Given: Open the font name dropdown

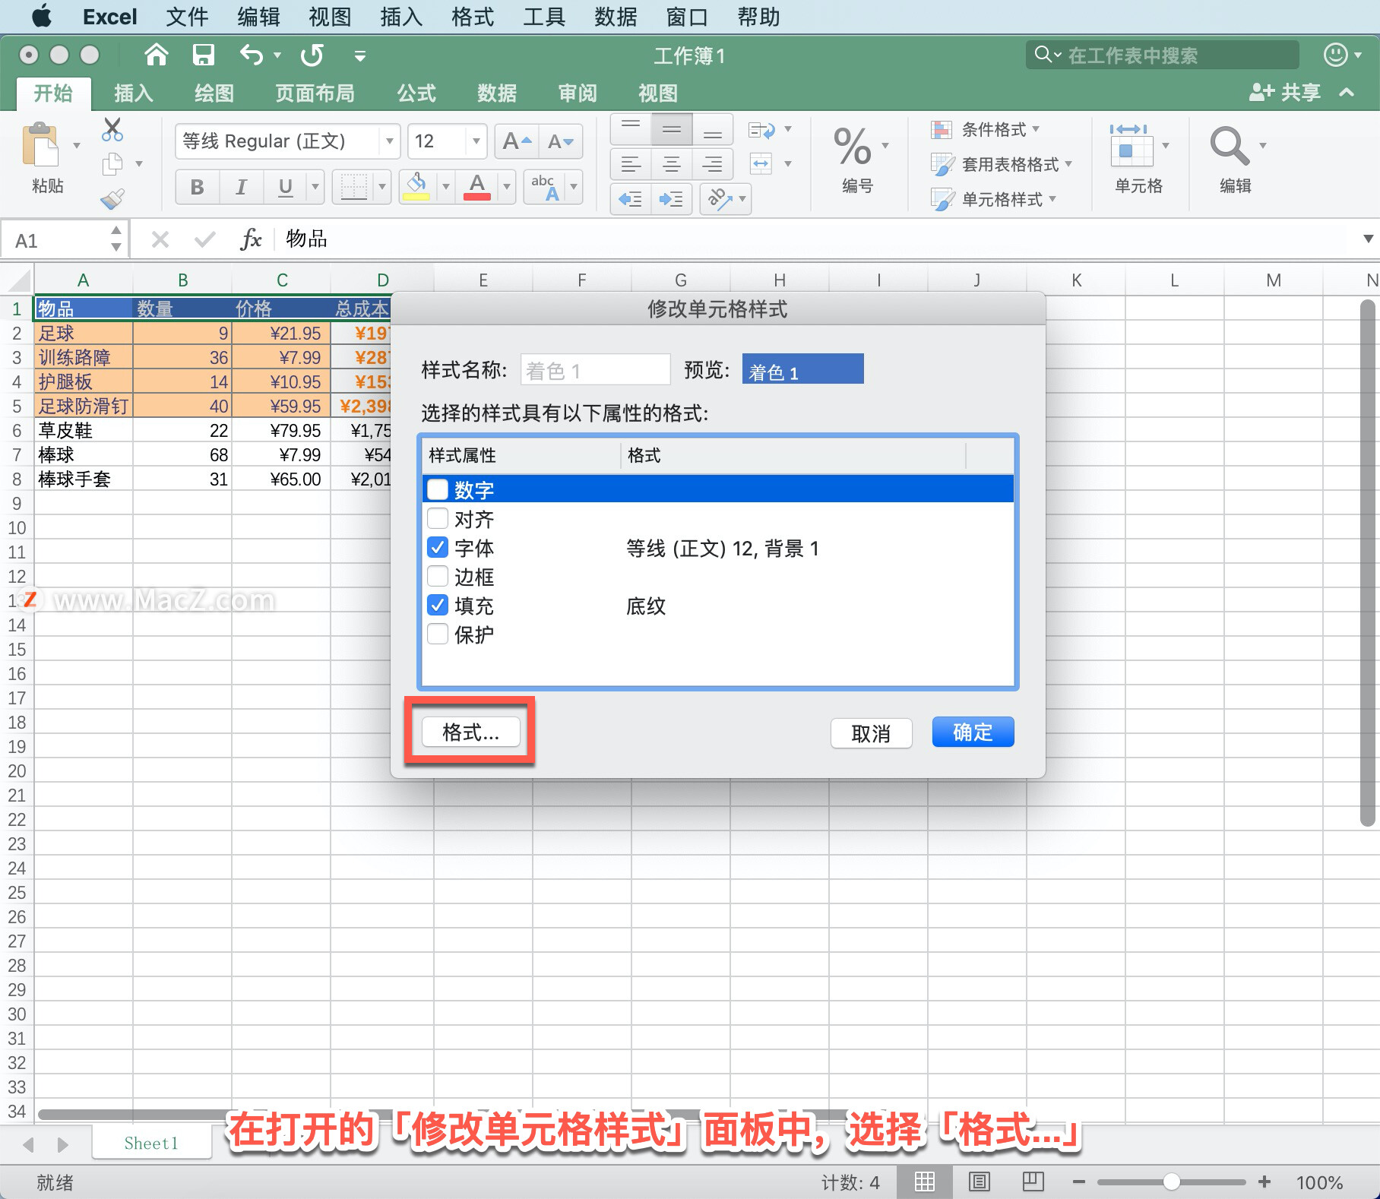Looking at the screenshot, I should coord(389,141).
